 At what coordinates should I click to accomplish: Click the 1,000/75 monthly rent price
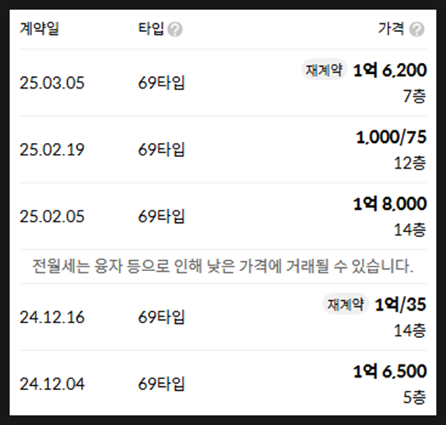point(391,137)
